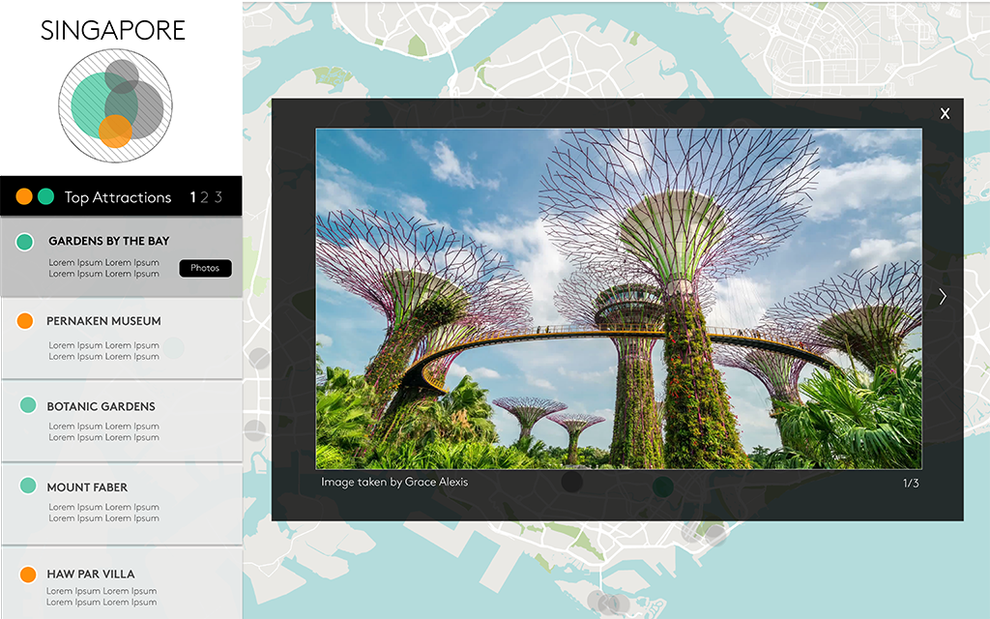This screenshot has height=619, width=990.
Task: Toggle the orange filter dot in Top Attractions header
Action: (24, 196)
